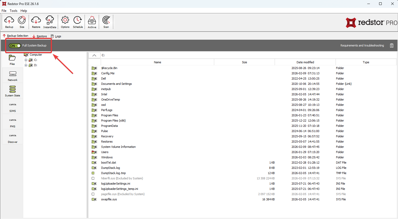
Task: Select the logUploaderSettings.ini file name
Action: (116, 184)
